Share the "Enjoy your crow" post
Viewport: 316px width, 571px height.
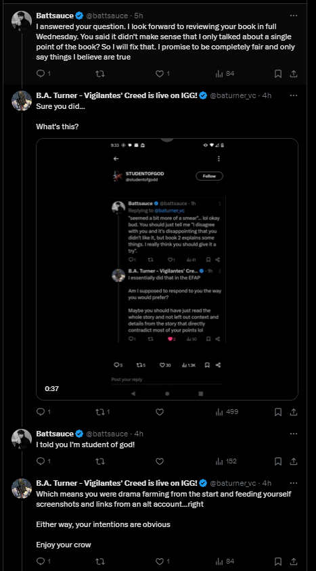294,561
